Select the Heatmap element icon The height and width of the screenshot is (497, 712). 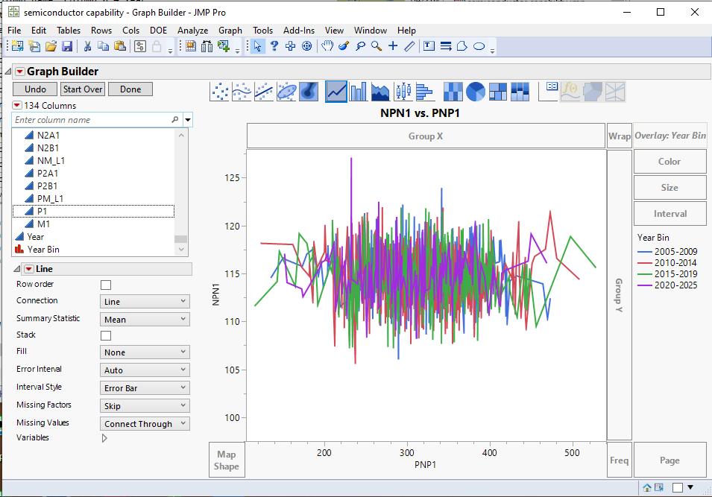pyautogui.click(x=452, y=91)
